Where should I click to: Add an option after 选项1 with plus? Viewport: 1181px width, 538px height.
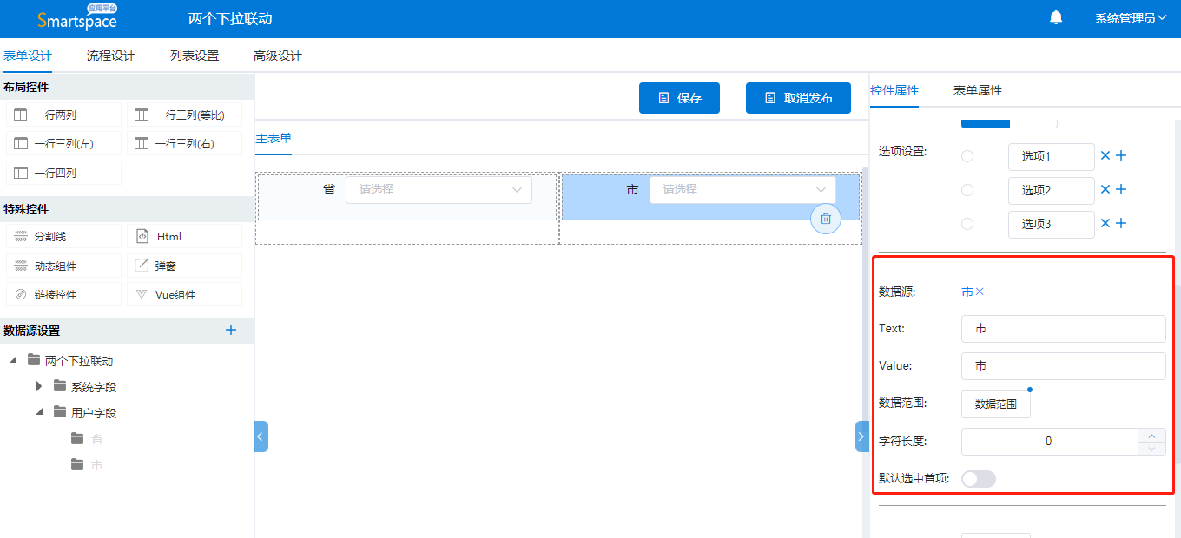(x=1121, y=155)
